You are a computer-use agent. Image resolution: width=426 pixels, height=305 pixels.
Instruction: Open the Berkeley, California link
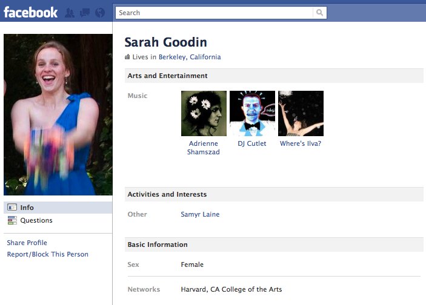point(190,57)
